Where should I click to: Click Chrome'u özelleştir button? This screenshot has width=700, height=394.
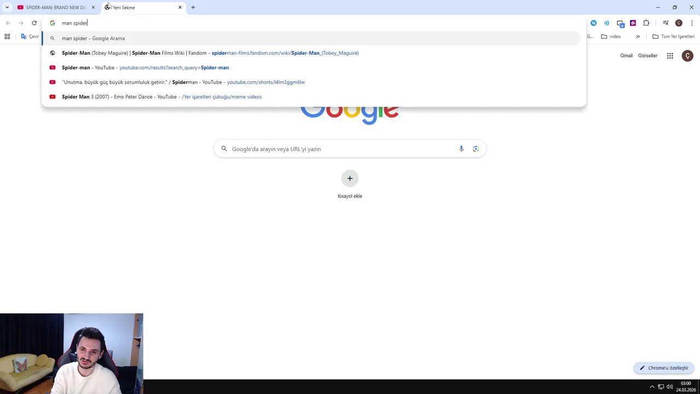[664, 368]
